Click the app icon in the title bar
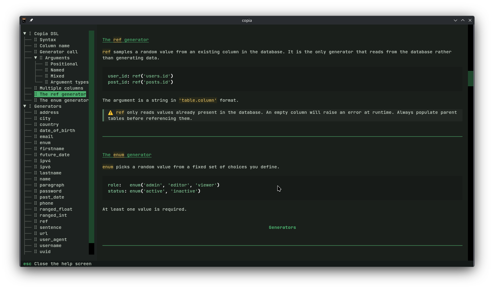Image resolution: width=494 pixels, height=290 pixels. (24, 20)
